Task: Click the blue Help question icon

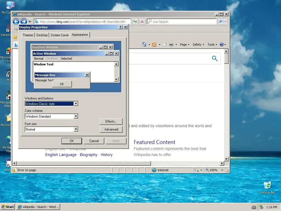Action: coord(222,45)
